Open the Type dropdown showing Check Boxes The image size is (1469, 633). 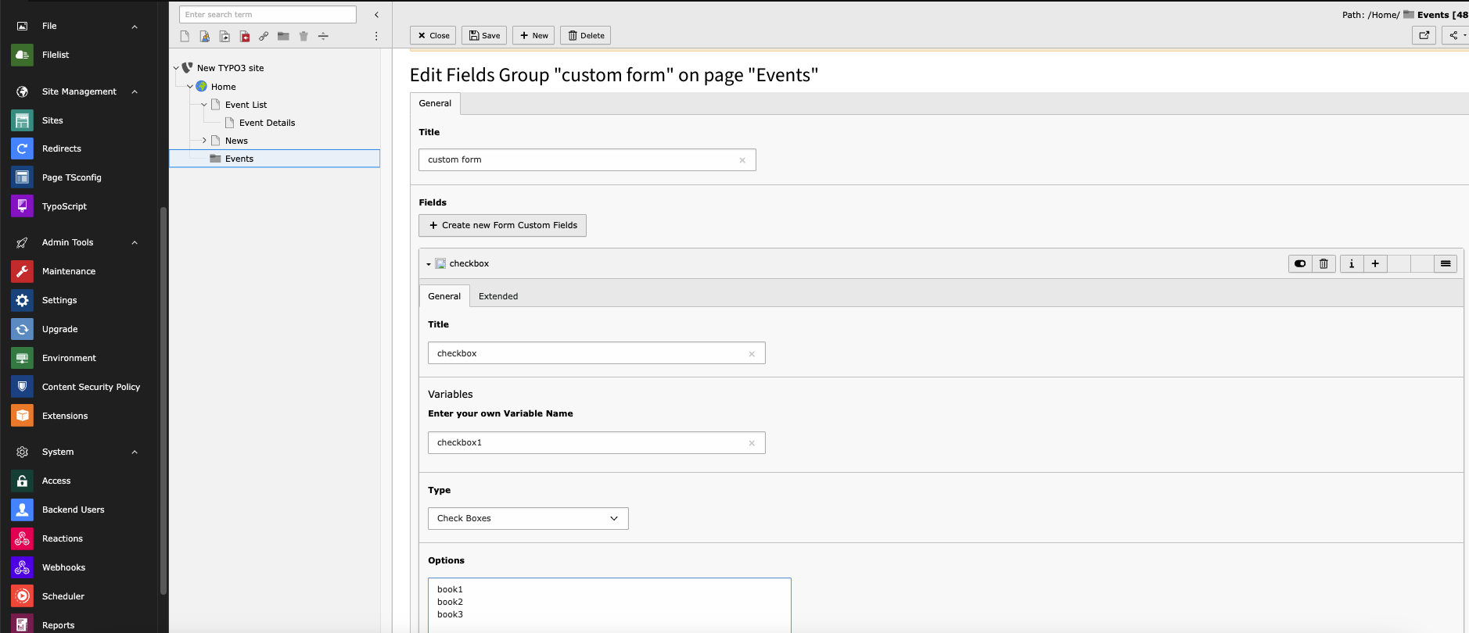coord(528,519)
